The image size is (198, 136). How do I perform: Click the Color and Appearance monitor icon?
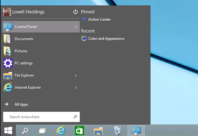[x=84, y=38]
